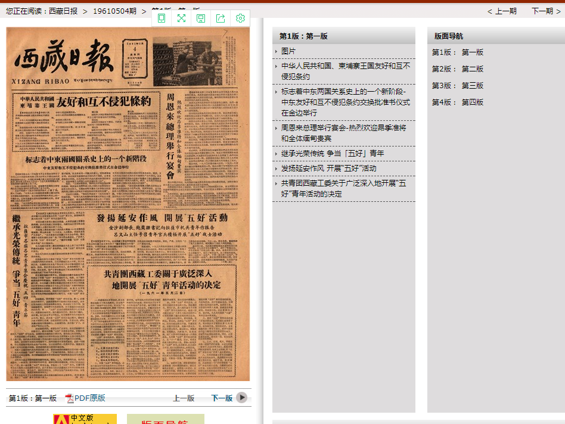Screen dimensions: 565x424
Task: Click headline 發揚延安作風 開展五好活動 on the newspaper image
Action: click(x=162, y=218)
